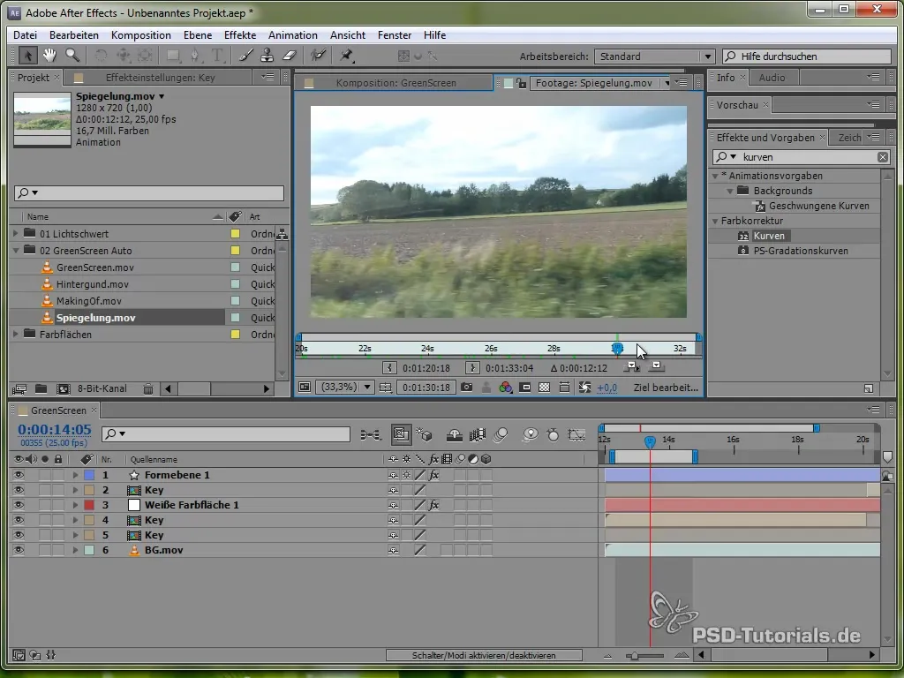
Task: Select the Puppet Pin tool
Action: click(x=346, y=56)
